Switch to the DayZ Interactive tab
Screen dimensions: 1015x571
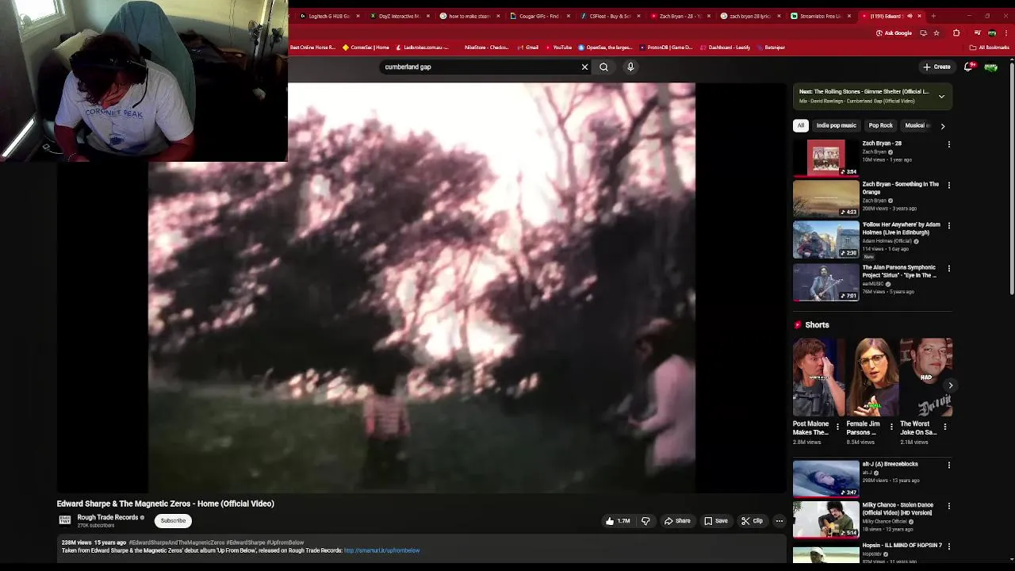[x=399, y=16]
